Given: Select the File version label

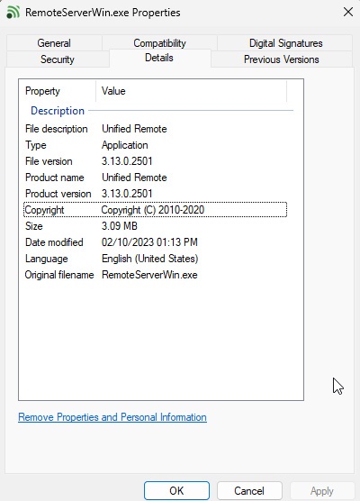Looking at the screenshot, I should point(49,161).
